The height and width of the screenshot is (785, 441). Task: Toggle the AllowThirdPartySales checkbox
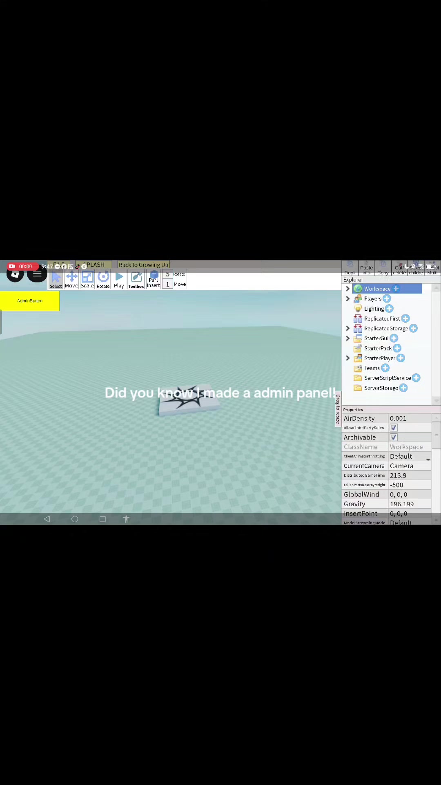[x=394, y=428]
